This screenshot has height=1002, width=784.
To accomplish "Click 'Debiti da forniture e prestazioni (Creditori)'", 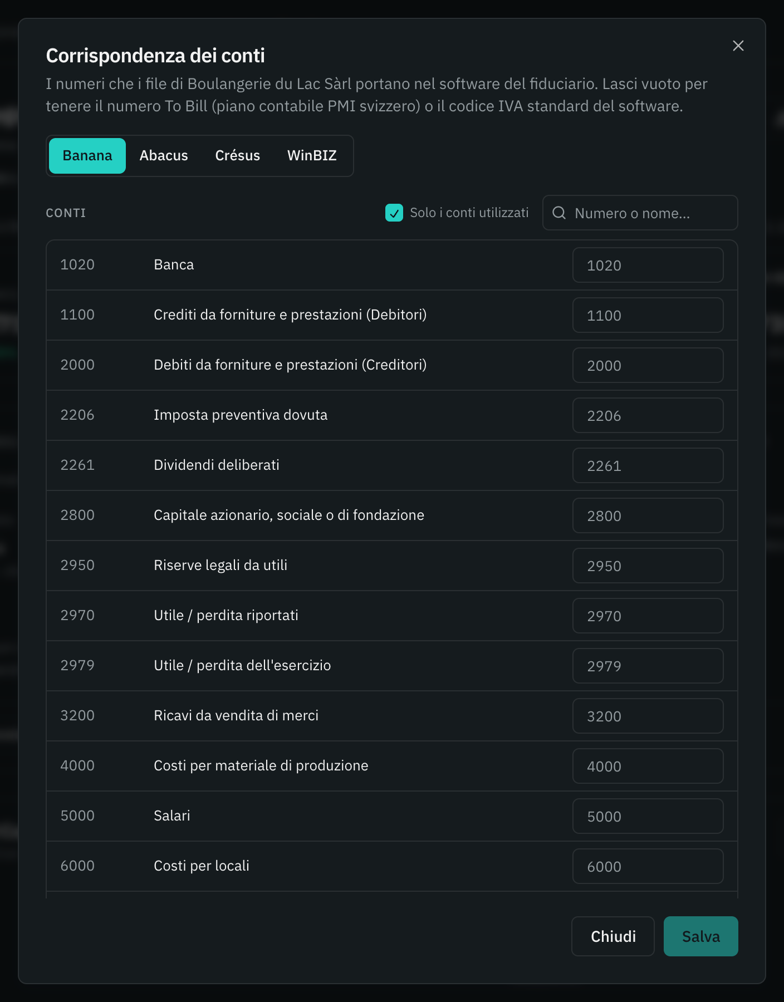I will 290,365.
